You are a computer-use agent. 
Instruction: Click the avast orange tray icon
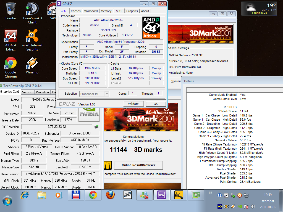tap(240, 195)
